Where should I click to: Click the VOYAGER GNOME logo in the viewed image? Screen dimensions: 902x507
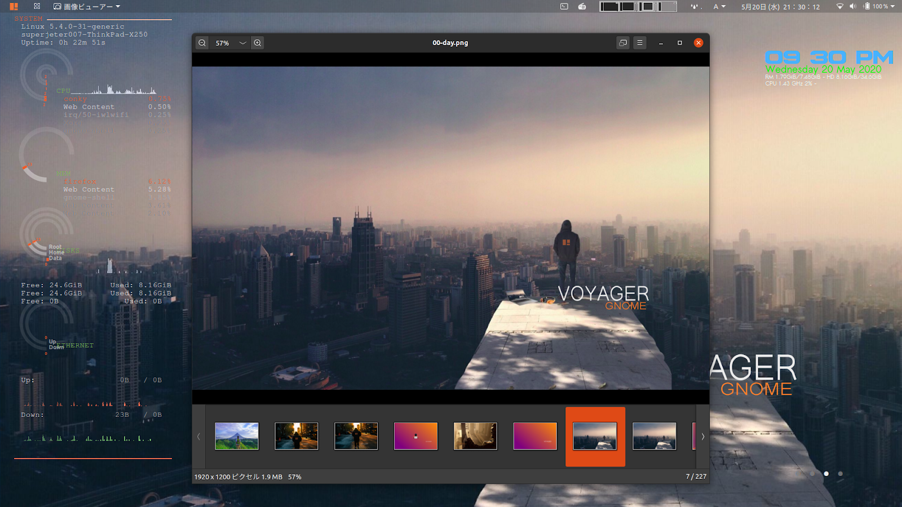coord(603,298)
